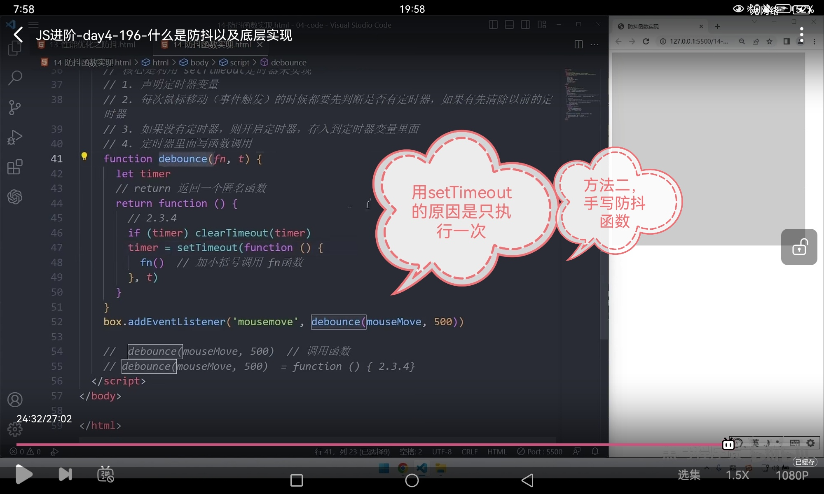Click the VS Code Search sidebar icon
Viewport: 824px width, 494px height.
(x=15, y=77)
